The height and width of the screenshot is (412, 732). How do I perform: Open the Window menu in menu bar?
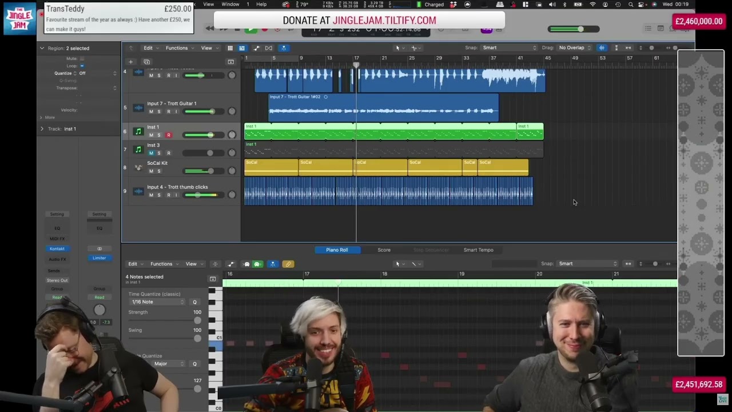(x=230, y=5)
